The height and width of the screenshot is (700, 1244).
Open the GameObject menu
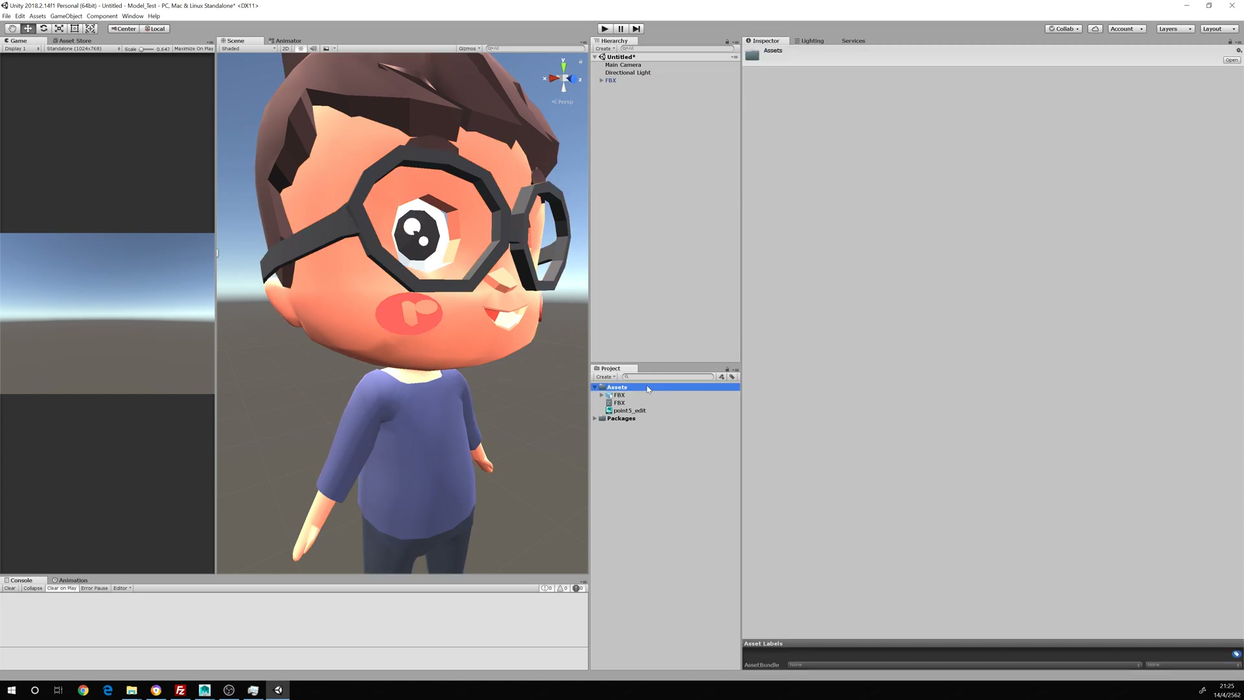[66, 16]
